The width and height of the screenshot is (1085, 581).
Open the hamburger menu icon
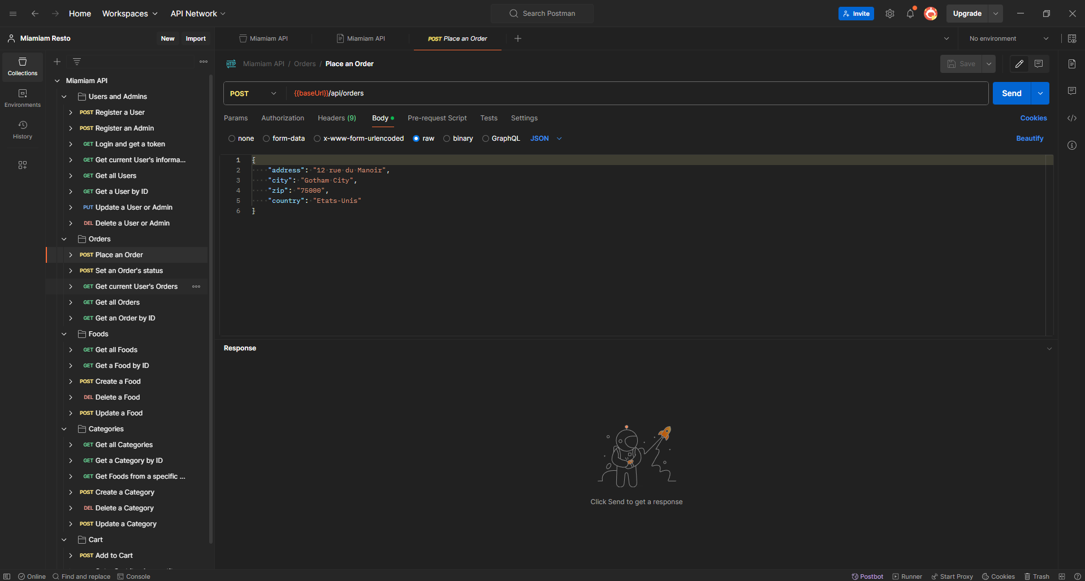tap(13, 14)
